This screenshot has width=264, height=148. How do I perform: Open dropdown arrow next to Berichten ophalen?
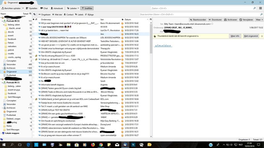tap(23, 8)
